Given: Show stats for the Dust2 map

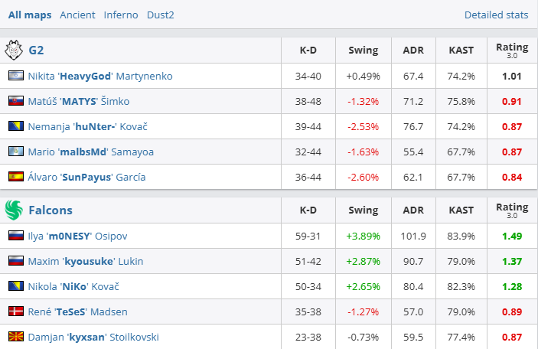Looking at the screenshot, I should 161,15.
